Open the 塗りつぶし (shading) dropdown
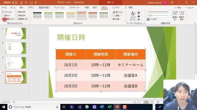197x110 pixels. [119, 12]
